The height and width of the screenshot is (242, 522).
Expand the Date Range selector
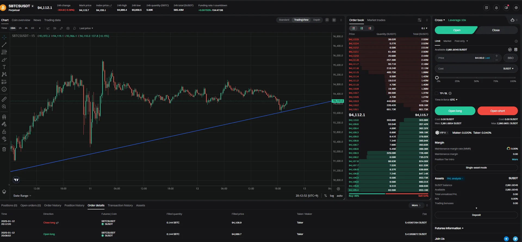[22, 196]
